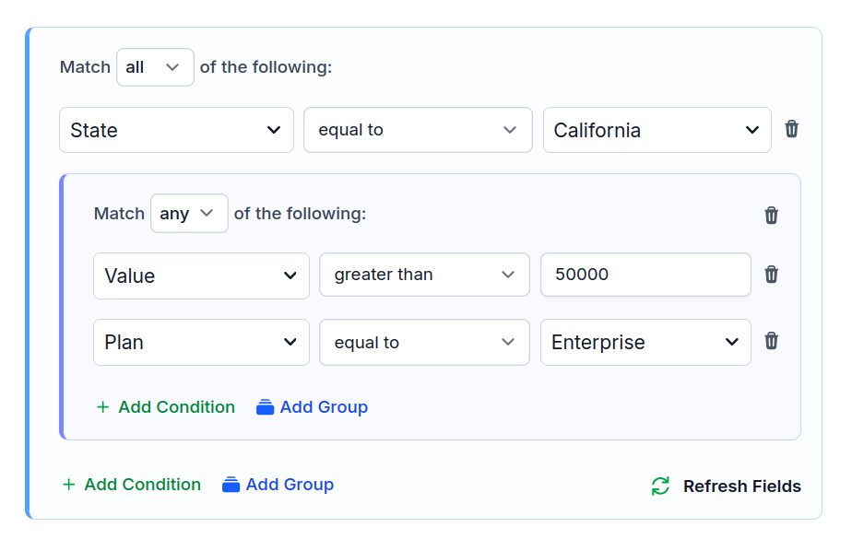Open the equal to operator dropdown for State

point(418,129)
